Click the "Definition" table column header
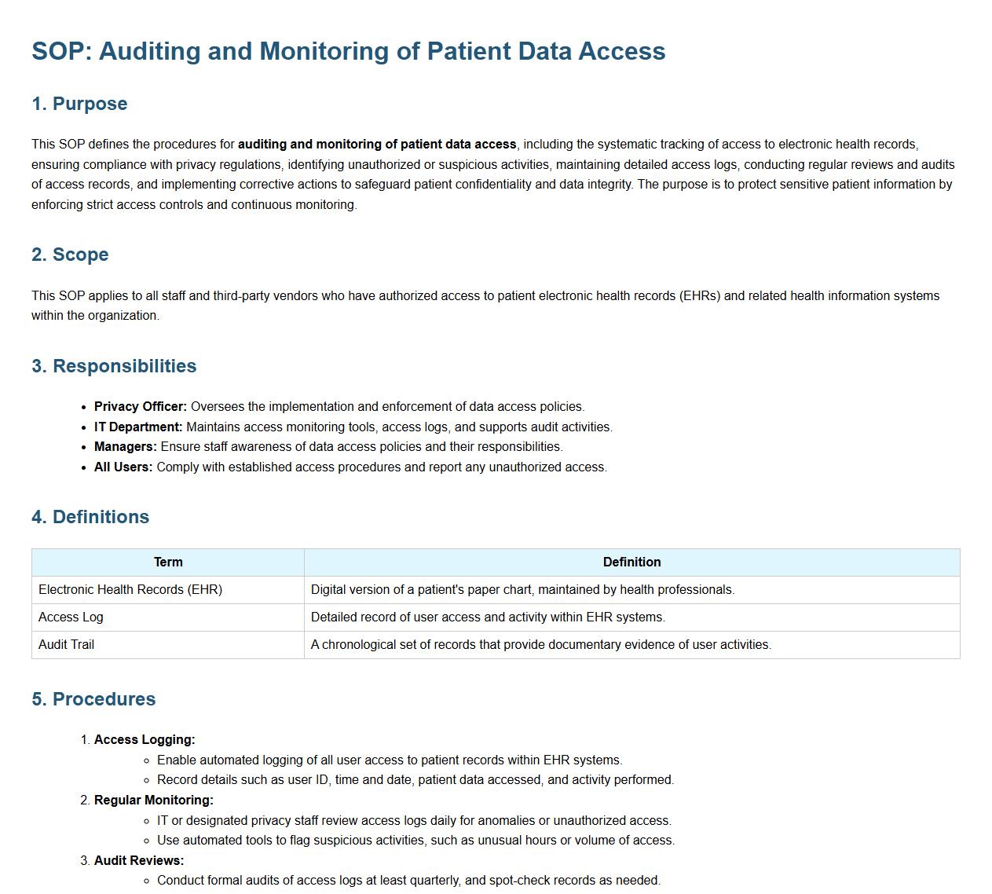Screen dimensions: 992x894 [x=631, y=562]
